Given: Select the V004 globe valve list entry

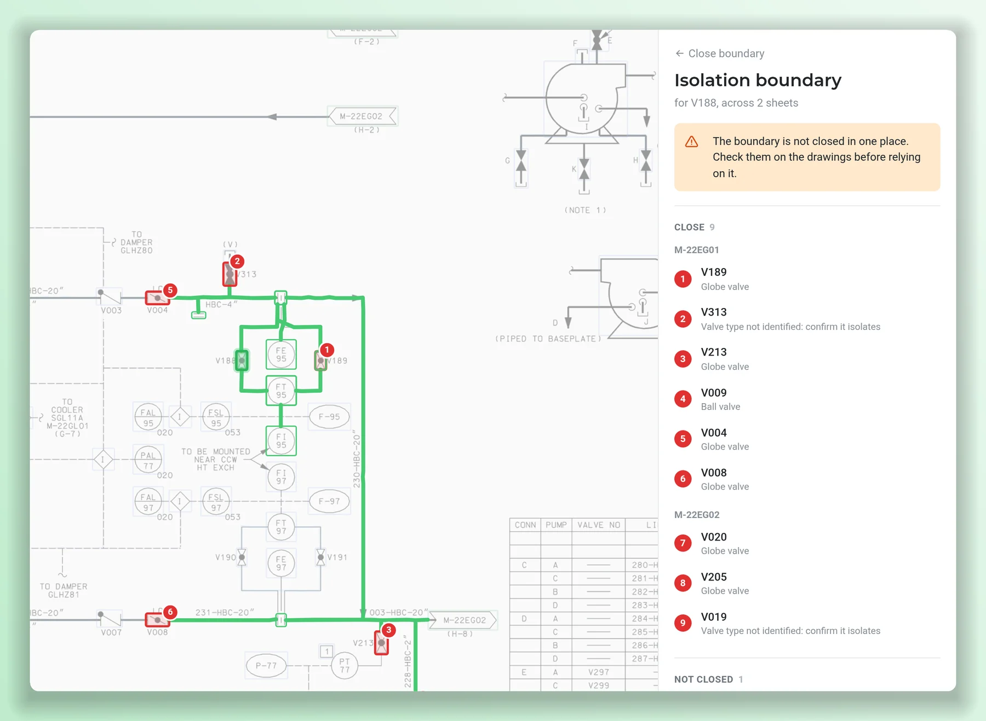Looking at the screenshot, I should pyautogui.click(x=807, y=439).
